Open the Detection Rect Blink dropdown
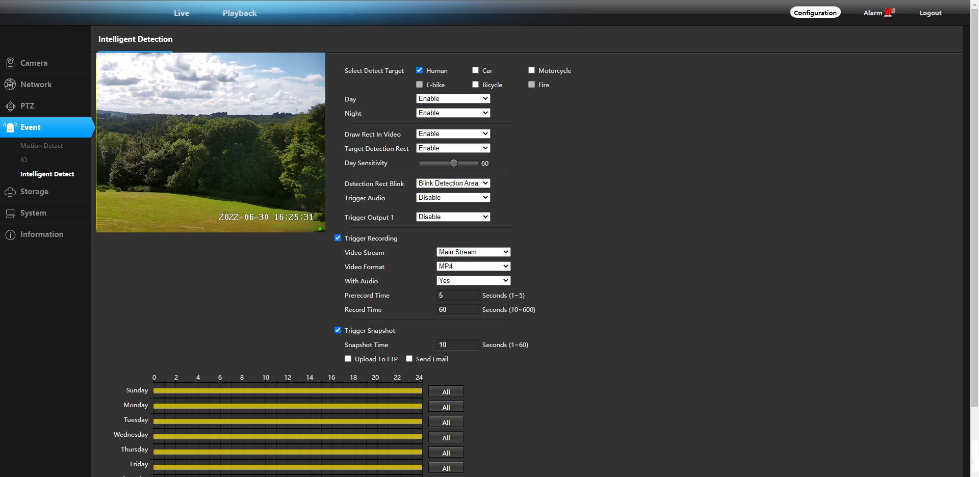Image resolution: width=979 pixels, height=477 pixels. [453, 183]
